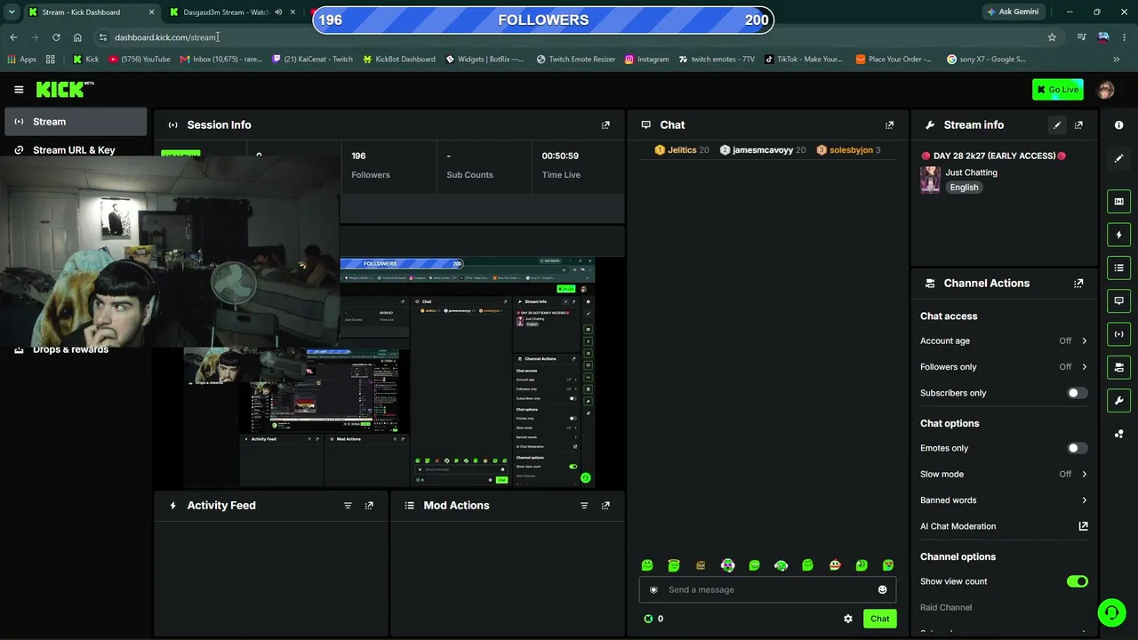Show more bookmarks overflow chevron
1138x640 pixels.
(x=1116, y=60)
